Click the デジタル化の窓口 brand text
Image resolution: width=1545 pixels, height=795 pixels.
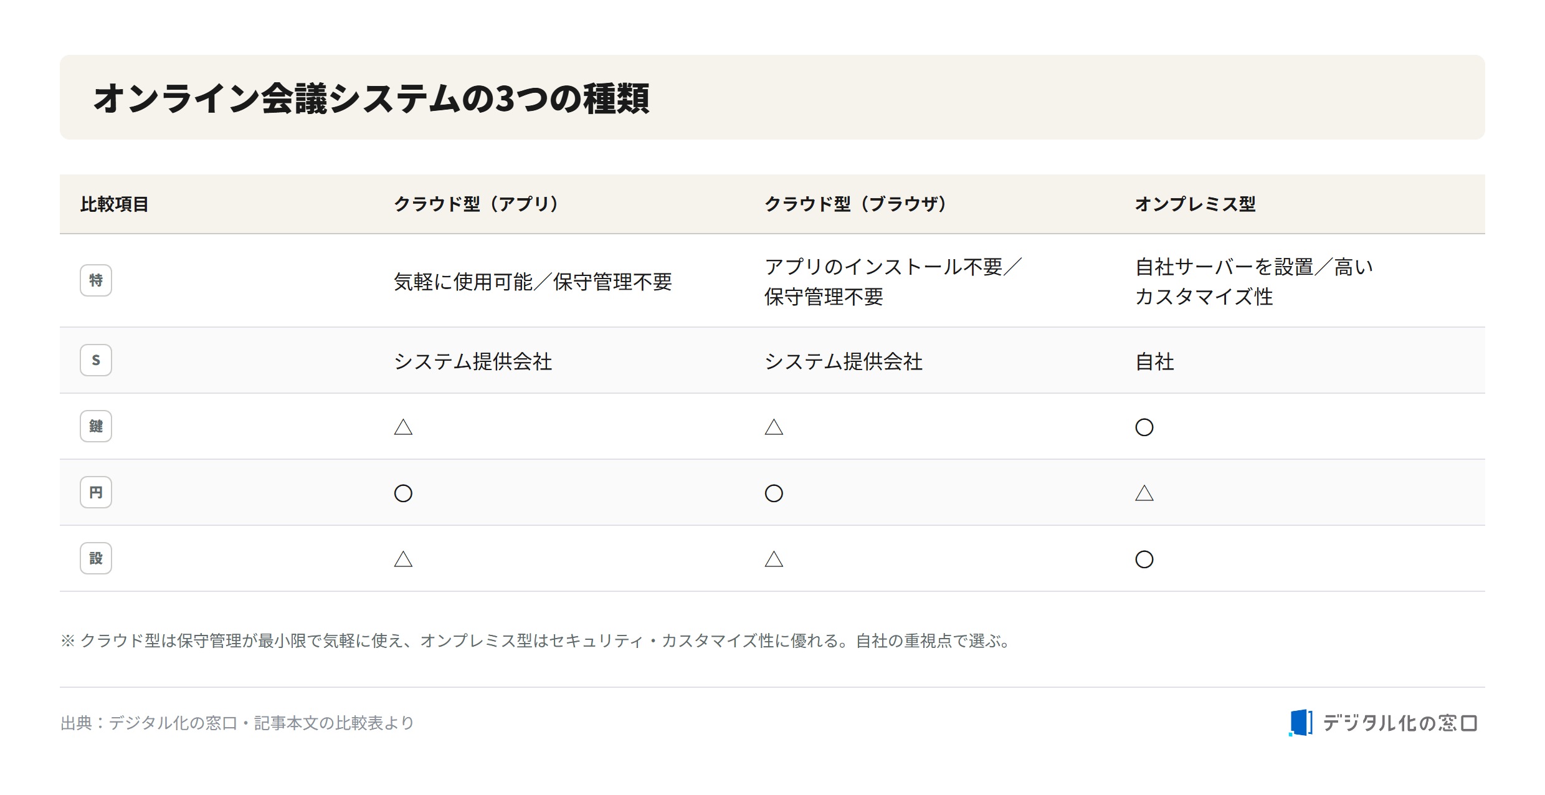[x=1400, y=723]
